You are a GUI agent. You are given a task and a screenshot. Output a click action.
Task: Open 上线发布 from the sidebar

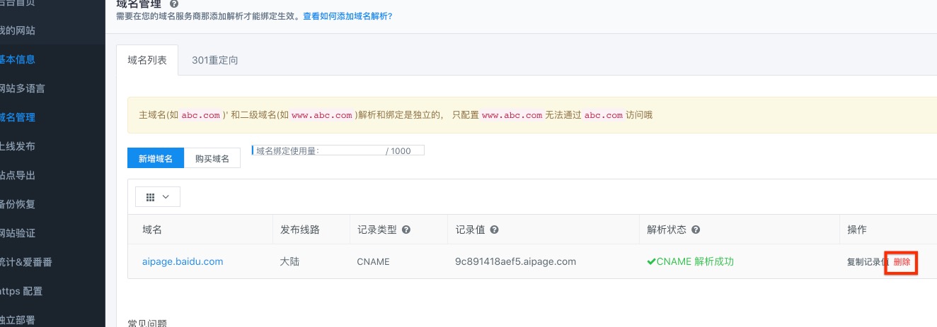tap(18, 146)
